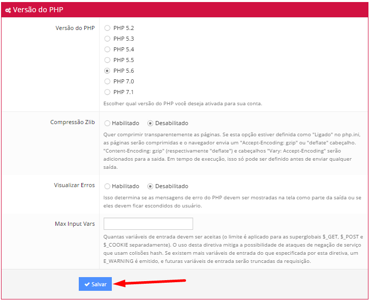Focus the Max Input Vars text field
The image size is (371, 301).
(x=148, y=224)
